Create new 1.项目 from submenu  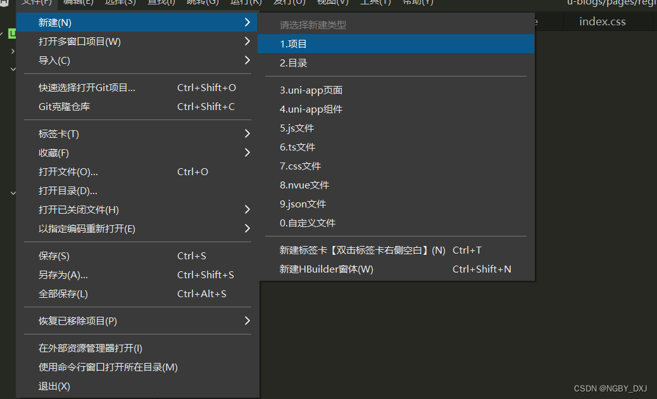pyautogui.click(x=396, y=44)
